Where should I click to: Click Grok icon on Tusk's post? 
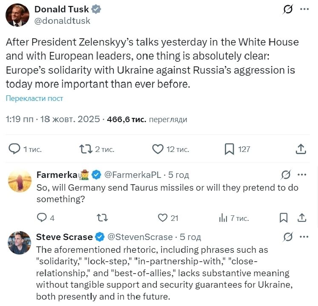click(x=288, y=9)
